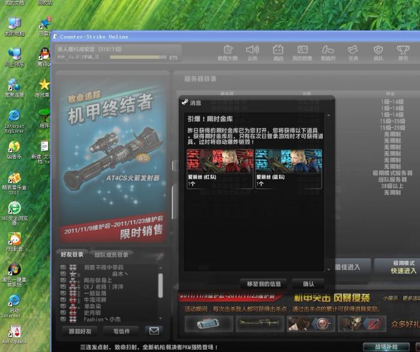Open the 迅雷 Thunder desktop icon
Screen dimensions: 420x352
click(x=45, y=26)
